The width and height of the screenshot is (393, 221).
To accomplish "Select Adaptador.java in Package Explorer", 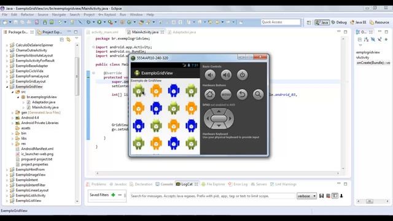I will 44,103.
